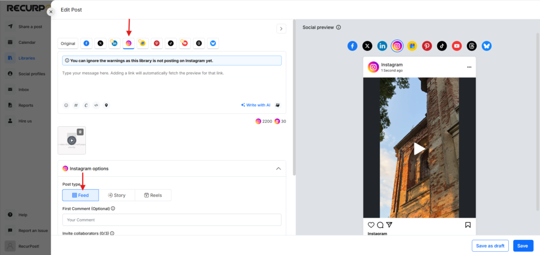
Task: Open Social profiles in sidebar
Action: click(x=25, y=74)
